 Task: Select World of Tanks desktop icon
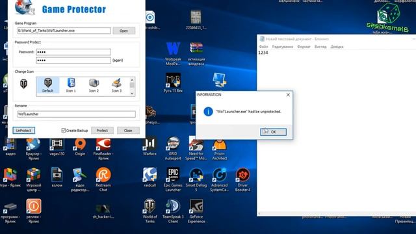coord(149,211)
